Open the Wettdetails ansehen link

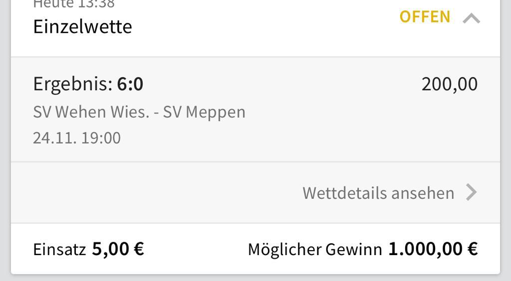pos(378,193)
